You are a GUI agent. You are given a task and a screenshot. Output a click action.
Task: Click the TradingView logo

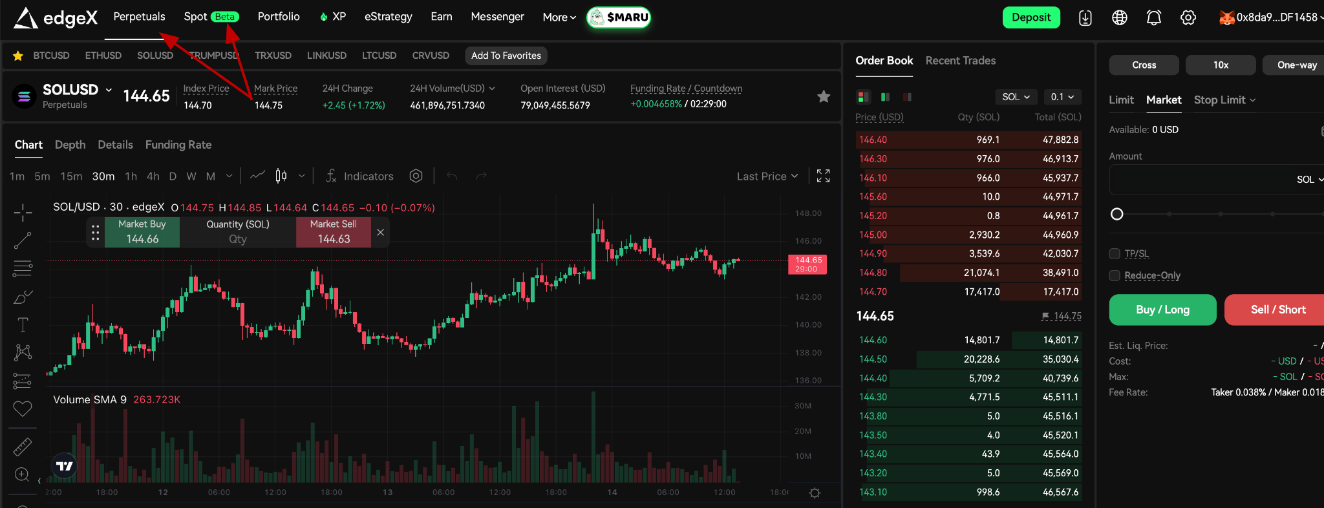pyautogui.click(x=64, y=465)
